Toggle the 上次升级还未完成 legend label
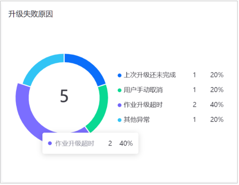Image resolution: width=239 pixels, height=185 pixels. pyautogui.click(x=150, y=75)
